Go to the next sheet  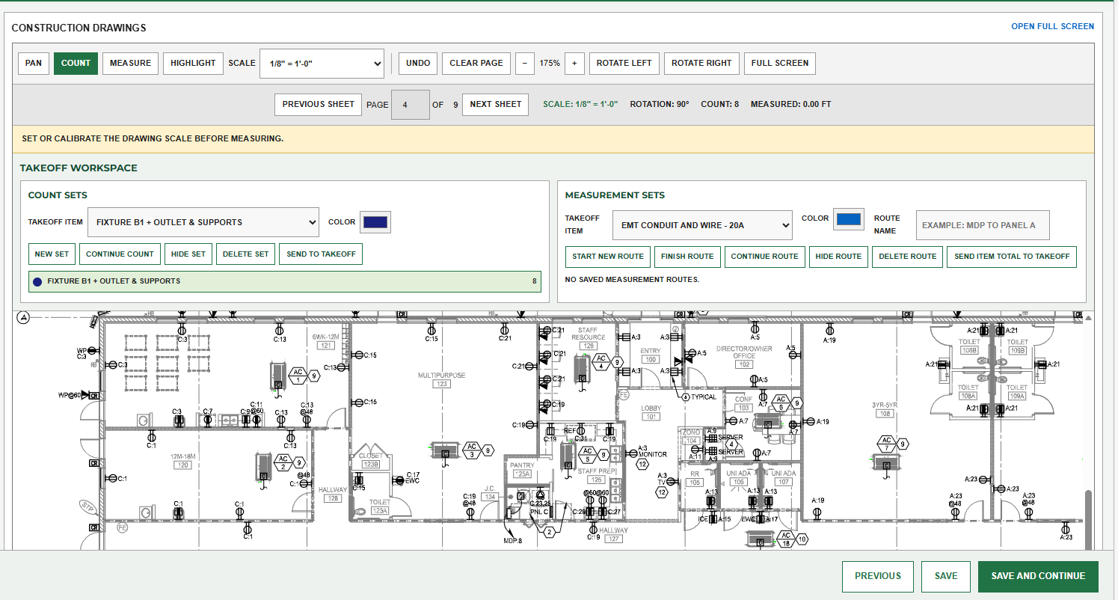click(496, 104)
